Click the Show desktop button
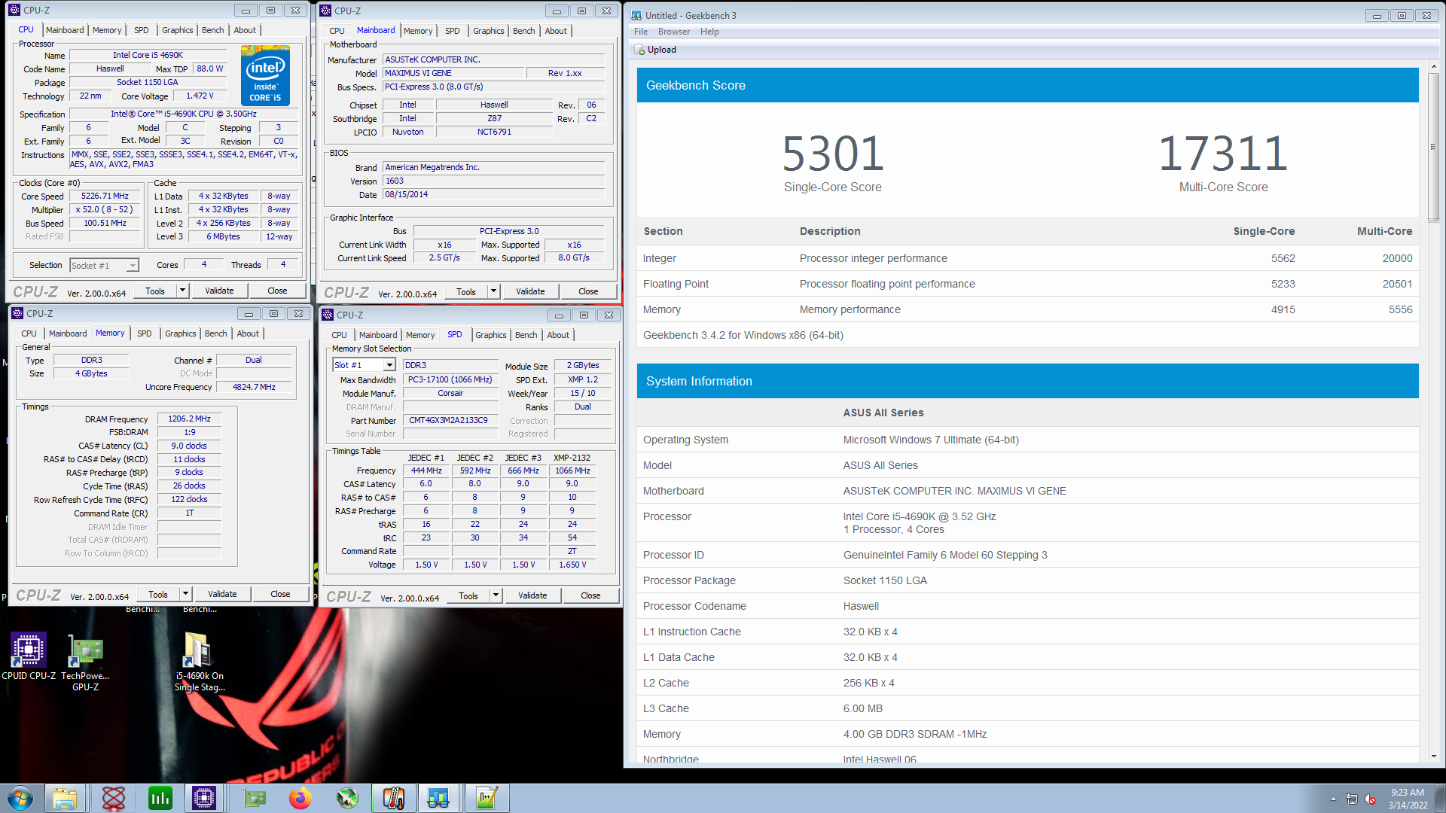The height and width of the screenshot is (813, 1446). point(1440,798)
